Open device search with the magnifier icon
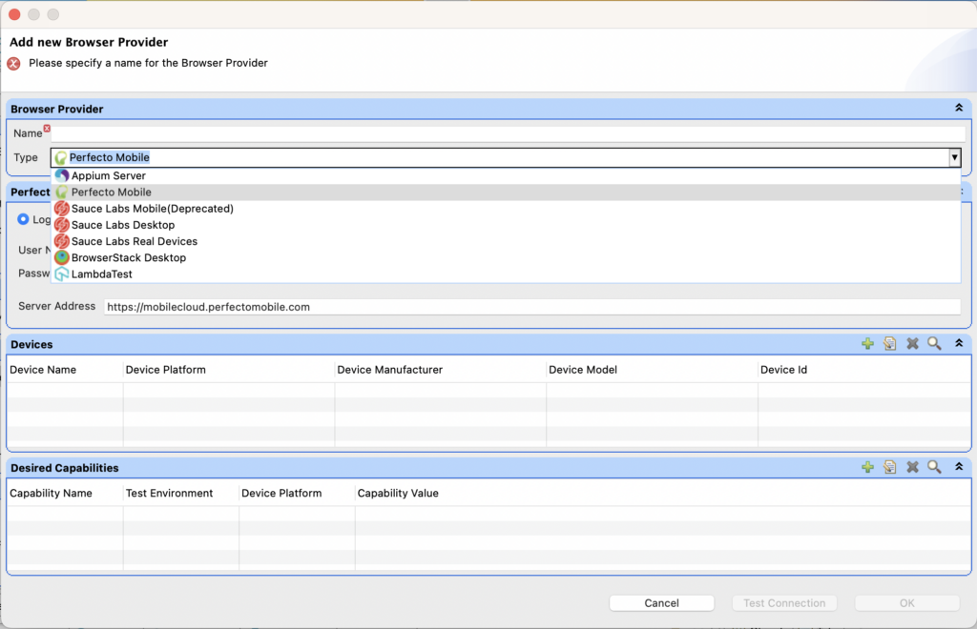 (934, 343)
